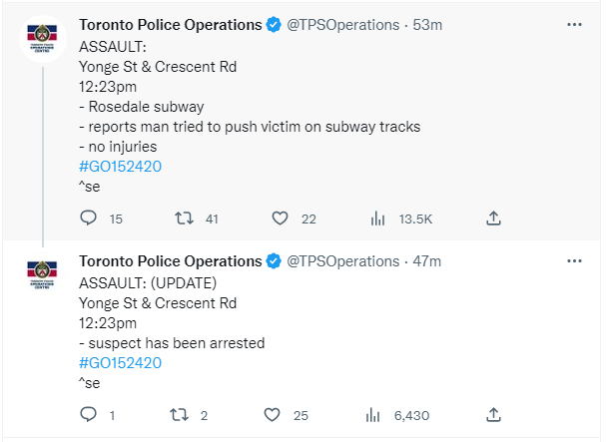This screenshot has height=442, width=606.
Task: Click the first tweet's profile avatar
Action: pos(43,39)
